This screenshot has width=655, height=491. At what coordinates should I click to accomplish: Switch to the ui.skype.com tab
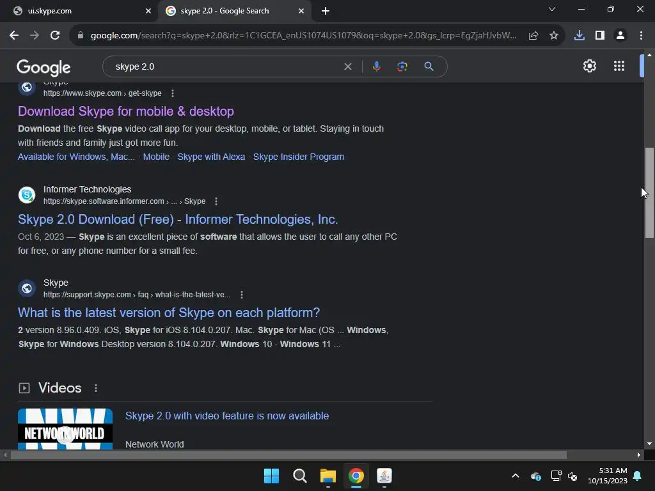point(79,12)
